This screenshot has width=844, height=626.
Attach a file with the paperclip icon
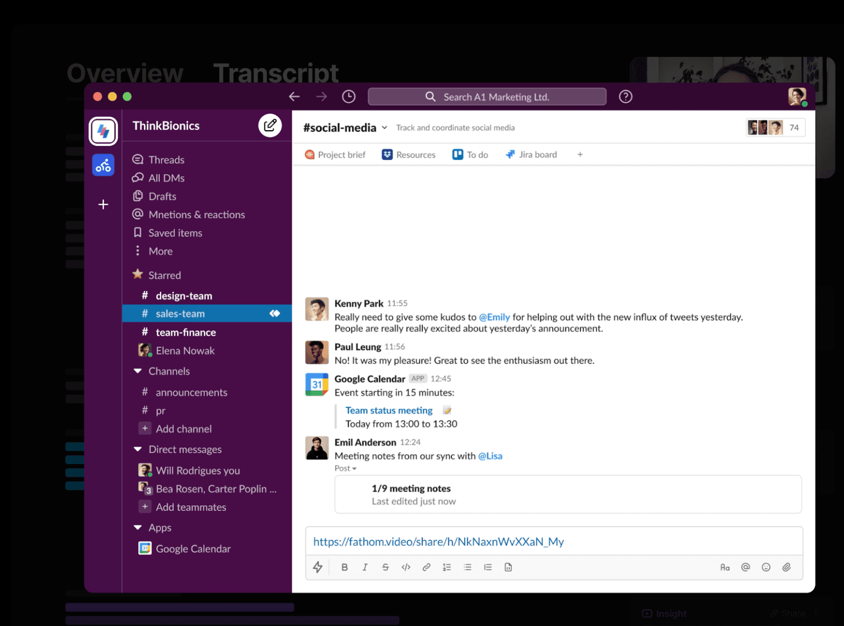point(787,567)
